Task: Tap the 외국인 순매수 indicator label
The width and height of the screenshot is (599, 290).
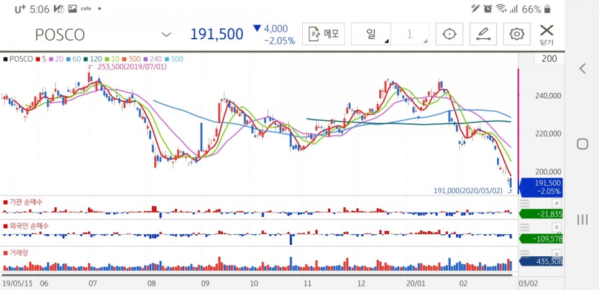Action: pos(25,226)
